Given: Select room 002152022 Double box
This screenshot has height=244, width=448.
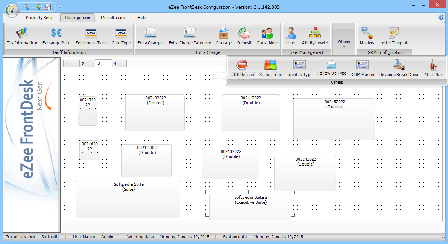Looking at the screenshot, I should tap(334, 119).
